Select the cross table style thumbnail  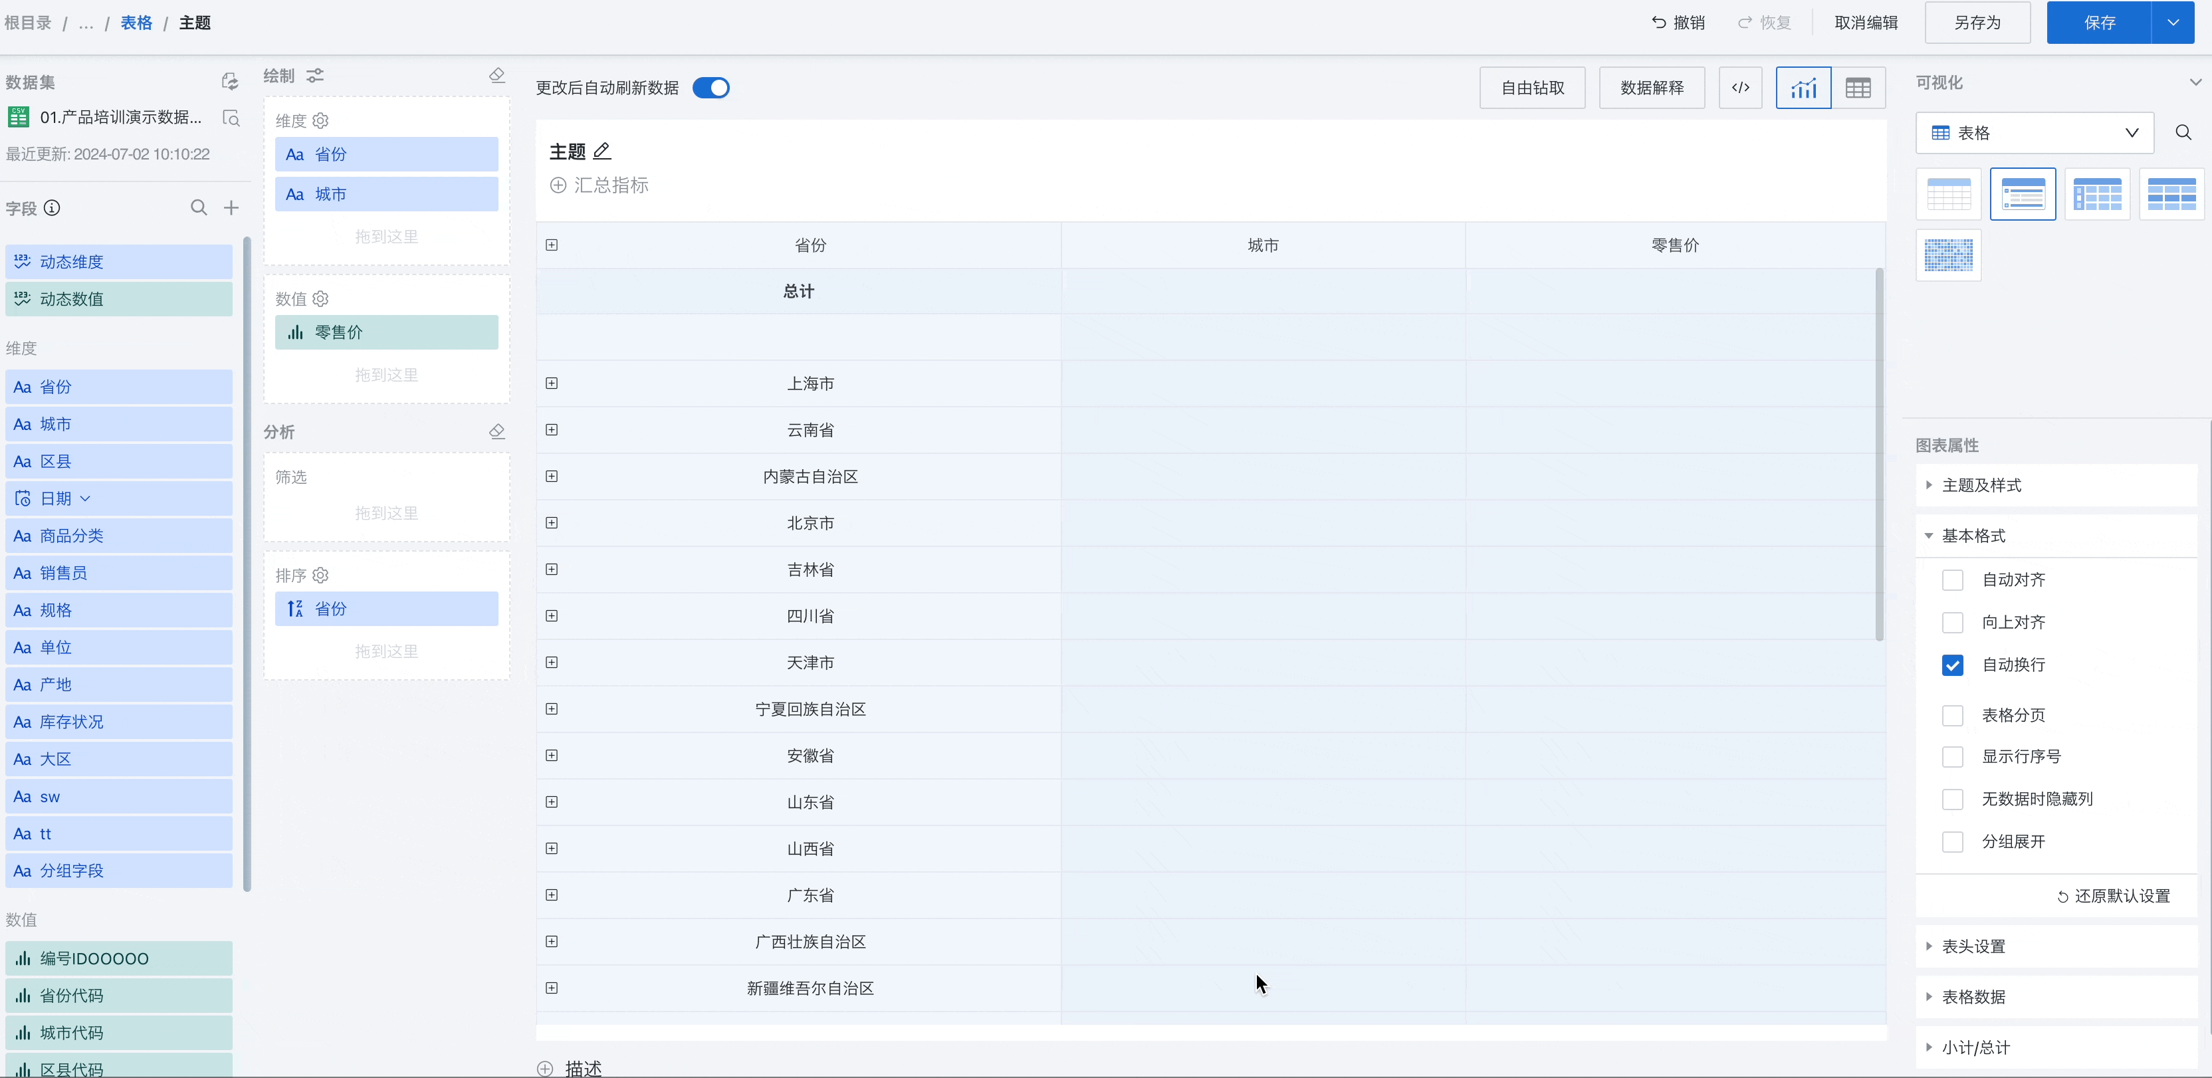coord(2098,194)
